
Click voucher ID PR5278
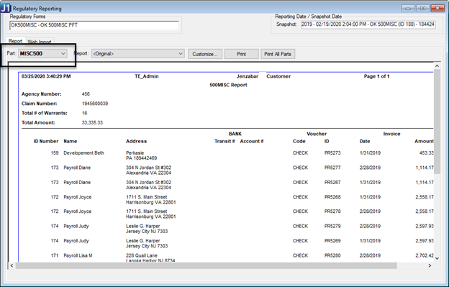tap(332, 211)
